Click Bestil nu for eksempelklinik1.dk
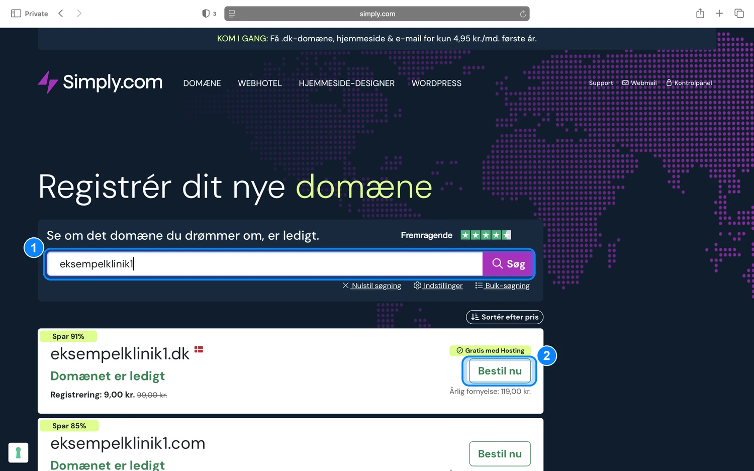754x471 pixels. pyautogui.click(x=500, y=371)
